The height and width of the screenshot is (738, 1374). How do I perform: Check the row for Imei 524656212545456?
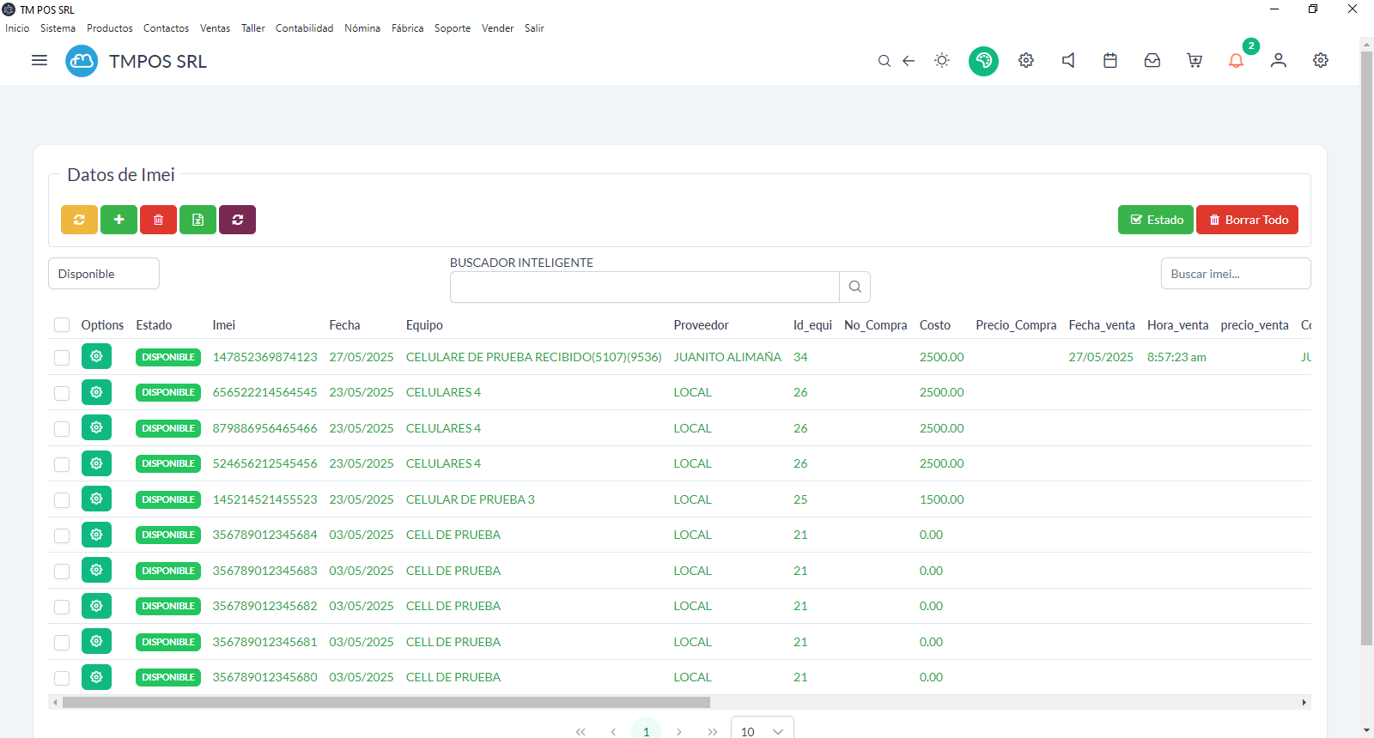tap(62, 464)
